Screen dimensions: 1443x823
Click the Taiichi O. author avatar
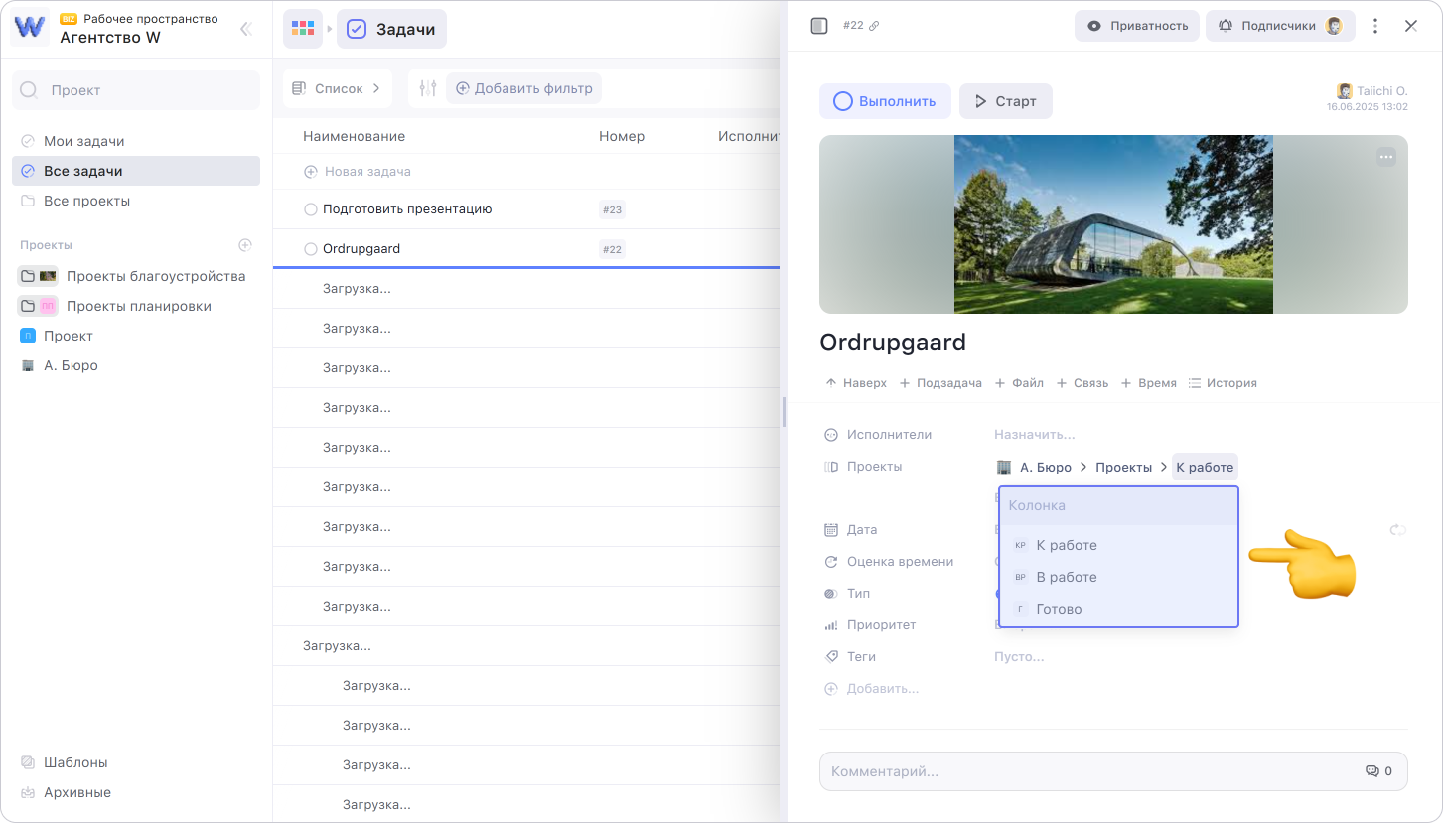click(1345, 90)
